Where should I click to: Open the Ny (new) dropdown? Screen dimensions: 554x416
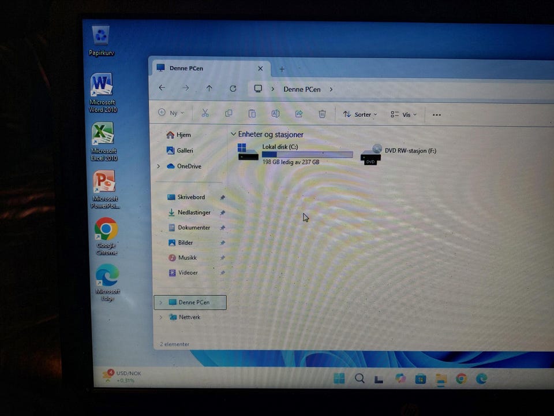click(x=171, y=113)
